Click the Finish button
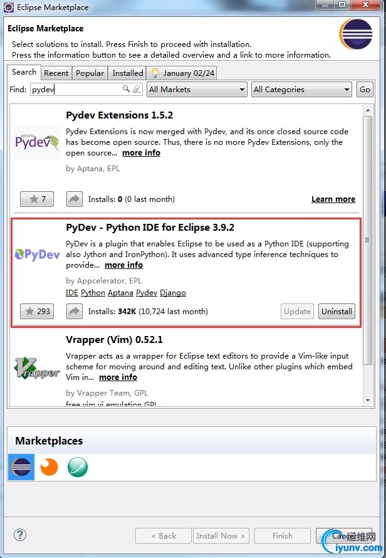Image resolution: width=386 pixels, height=558 pixels. pos(283,535)
